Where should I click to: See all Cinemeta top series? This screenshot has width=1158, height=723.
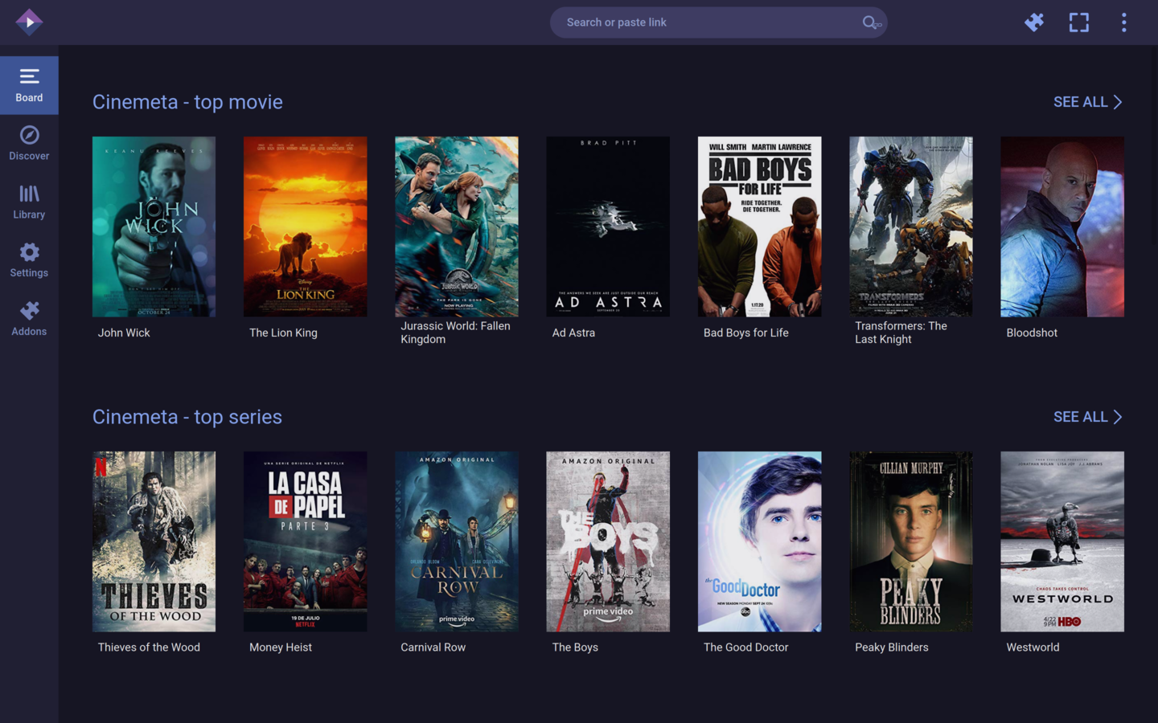coord(1087,417)
